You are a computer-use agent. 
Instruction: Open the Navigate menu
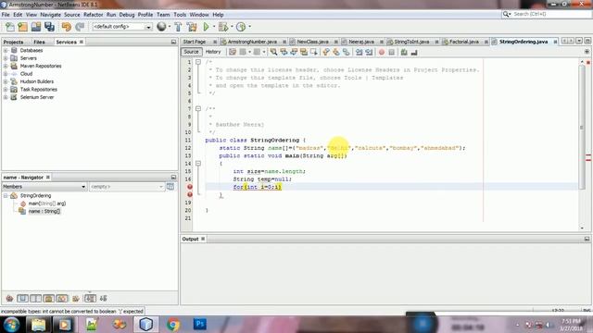pyautogui.click(x=50, y=15)
